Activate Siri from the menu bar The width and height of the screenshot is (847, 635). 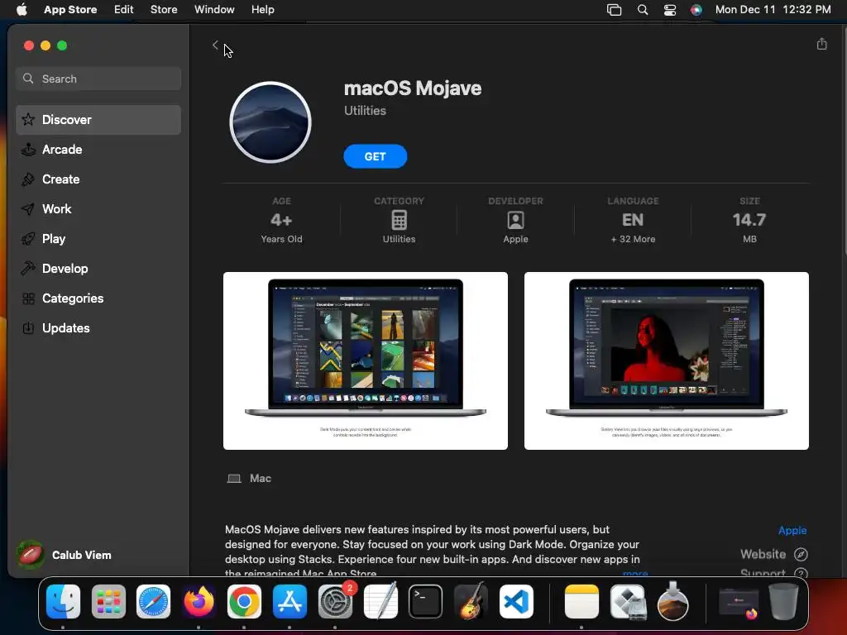tap(696, 10)
